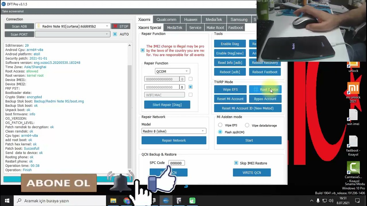Open File Explorer in the taskbar
Image resolution: width=367 pixels, height=206 pixels.
[113, 201]
